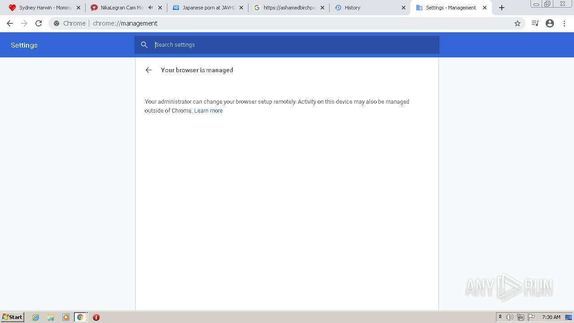Click the 7:30 AM system clock

(551, 317)
